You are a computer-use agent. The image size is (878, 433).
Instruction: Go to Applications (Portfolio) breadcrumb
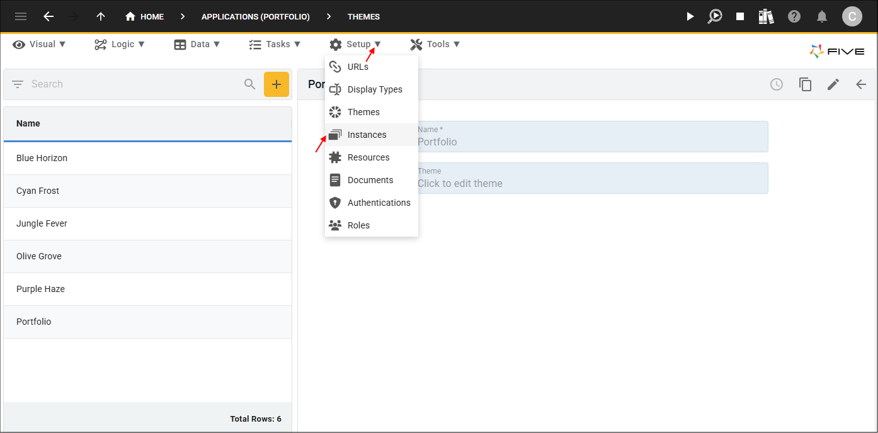click(x=256, y=17)
